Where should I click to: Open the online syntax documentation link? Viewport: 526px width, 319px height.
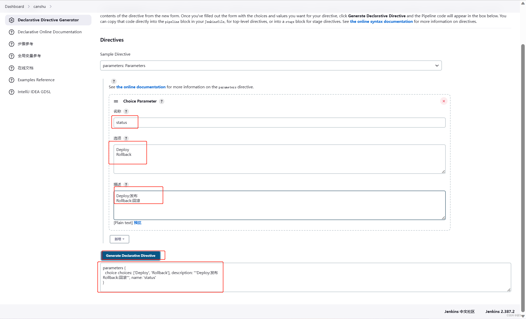[381, 22]
